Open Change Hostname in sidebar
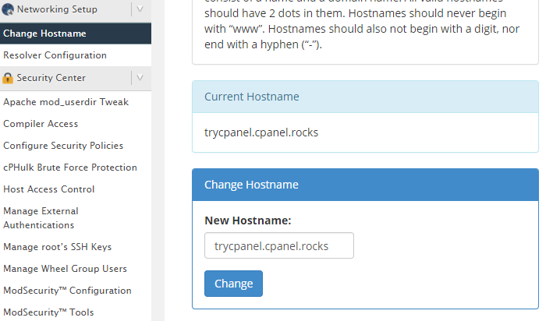Viewport: 553px width, 321px height. click(44, 34)
